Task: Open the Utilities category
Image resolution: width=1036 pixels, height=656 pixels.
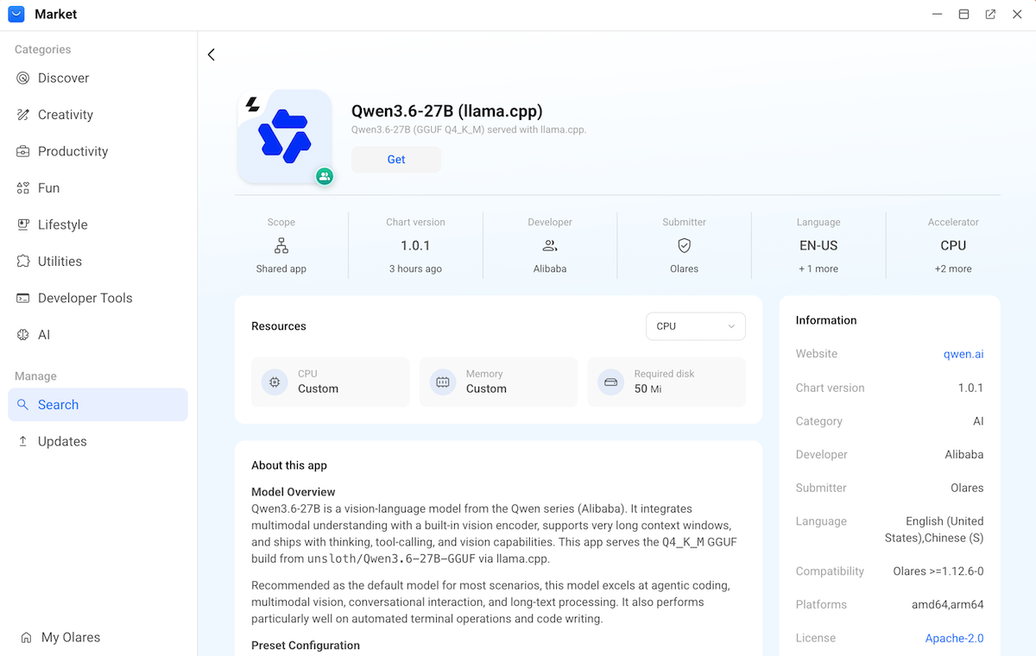Action: pos(98,262)
